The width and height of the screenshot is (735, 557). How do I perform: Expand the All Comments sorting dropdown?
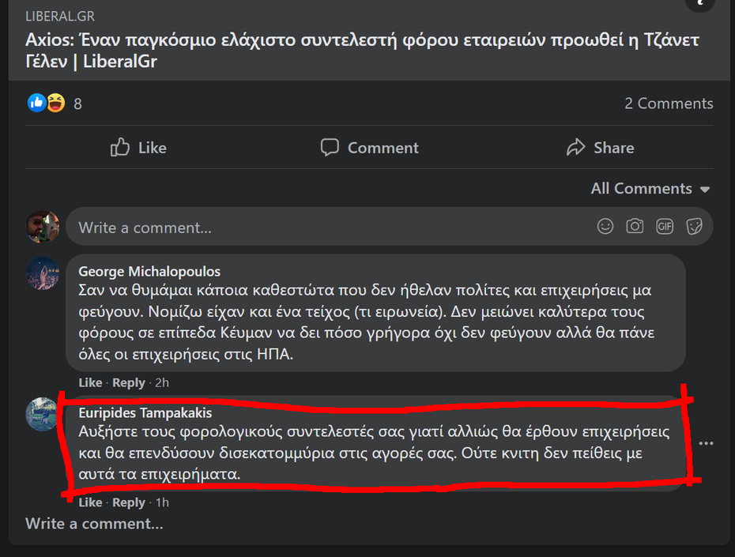[x=650, y=189]
